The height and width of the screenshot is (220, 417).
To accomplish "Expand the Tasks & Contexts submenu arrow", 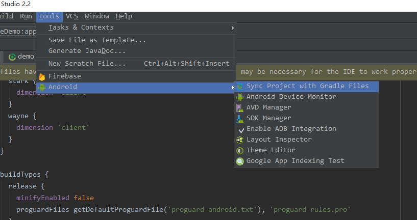I will click(232, 28).
